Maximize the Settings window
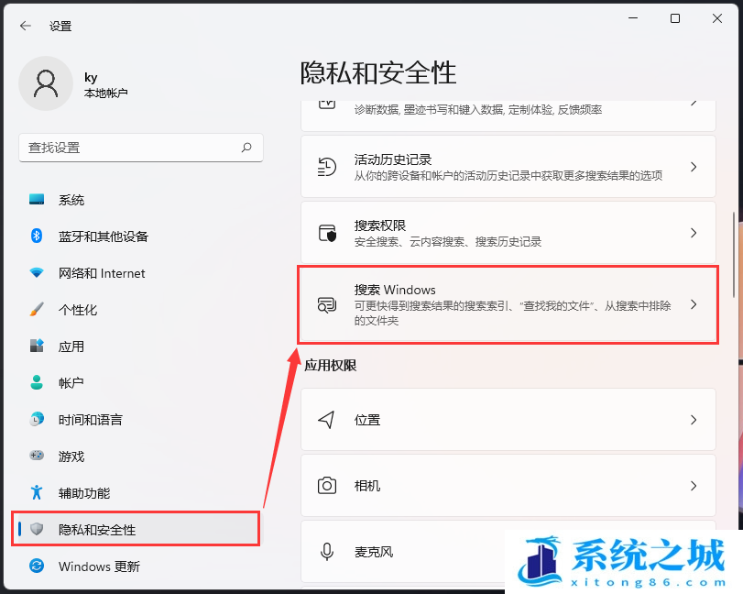The height and width of the screenshot is (594, 743). click(675, 18)
